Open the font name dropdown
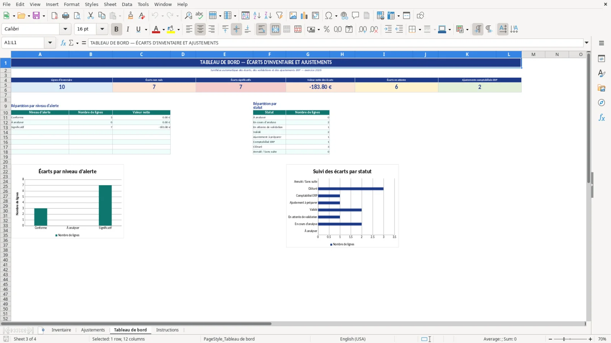This screenshot has height=343, width=611. click(65, 29)
